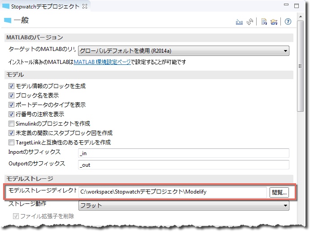Click the ストレージ動作 label
This screenshot has width=310, height=232.
[27, 203]
